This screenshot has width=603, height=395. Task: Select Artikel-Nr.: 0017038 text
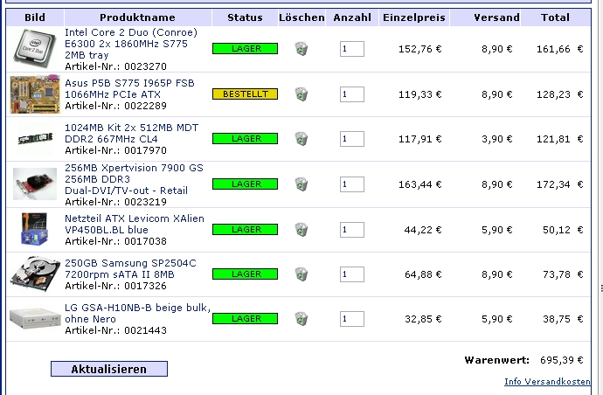(115, 241)
